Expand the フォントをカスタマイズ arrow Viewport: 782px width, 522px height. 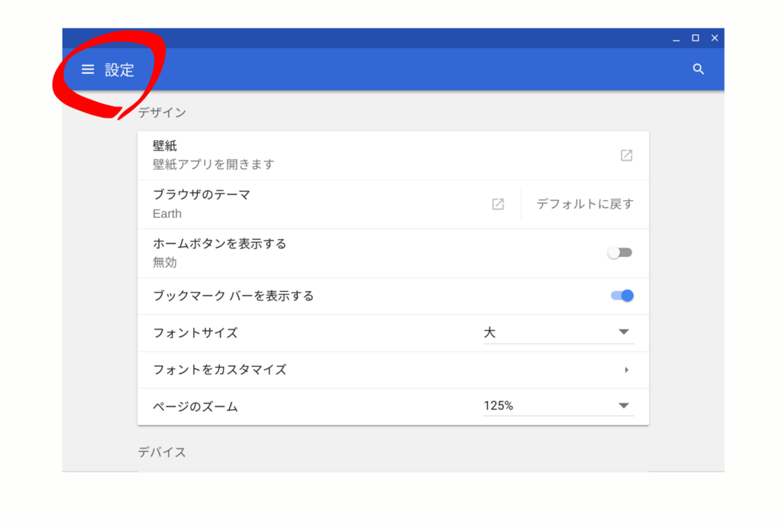click(x=626, y=370)
